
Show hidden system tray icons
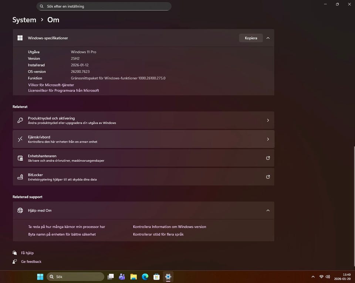pos(313,277)
